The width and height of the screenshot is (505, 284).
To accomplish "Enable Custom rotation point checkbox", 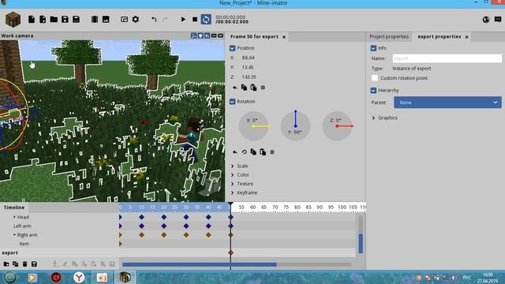I will click(374, 78).
